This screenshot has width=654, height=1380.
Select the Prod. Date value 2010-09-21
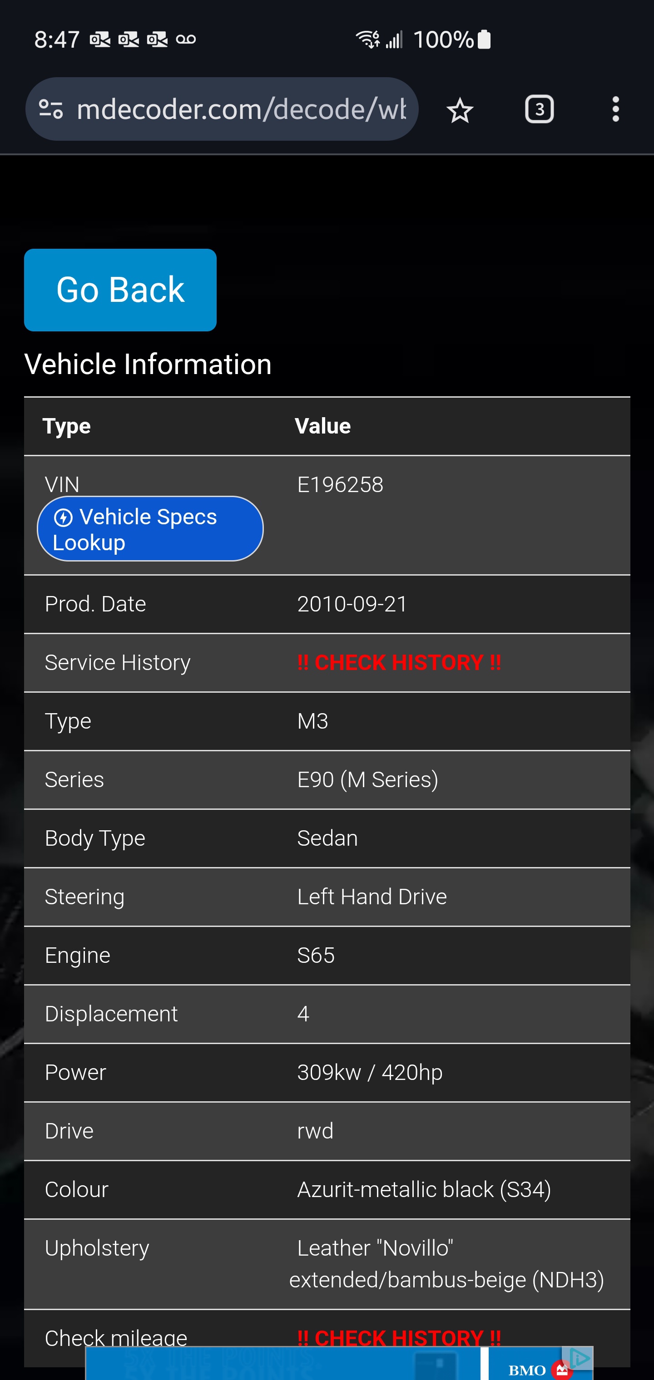click(352, 604)
